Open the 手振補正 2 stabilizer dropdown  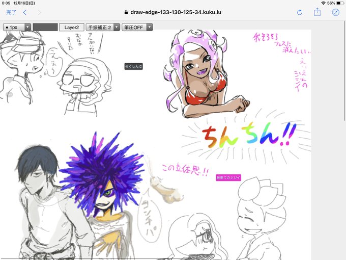click(103, 27)
